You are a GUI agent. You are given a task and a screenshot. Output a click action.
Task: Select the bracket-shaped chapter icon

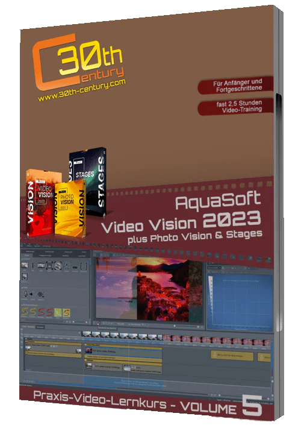84,266
